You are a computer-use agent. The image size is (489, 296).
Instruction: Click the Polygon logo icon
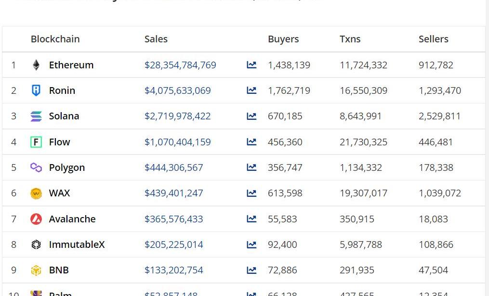tap(36, 167)
